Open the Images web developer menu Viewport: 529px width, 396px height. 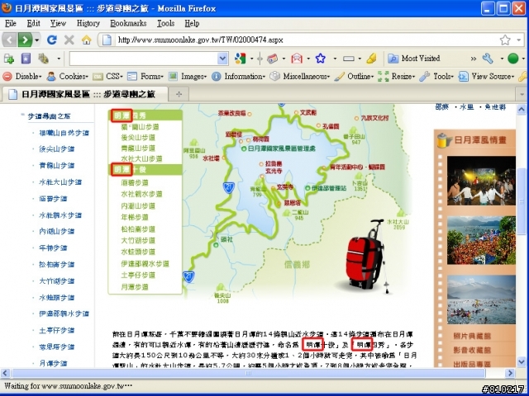pyautogui.click(x=188, y=77)
